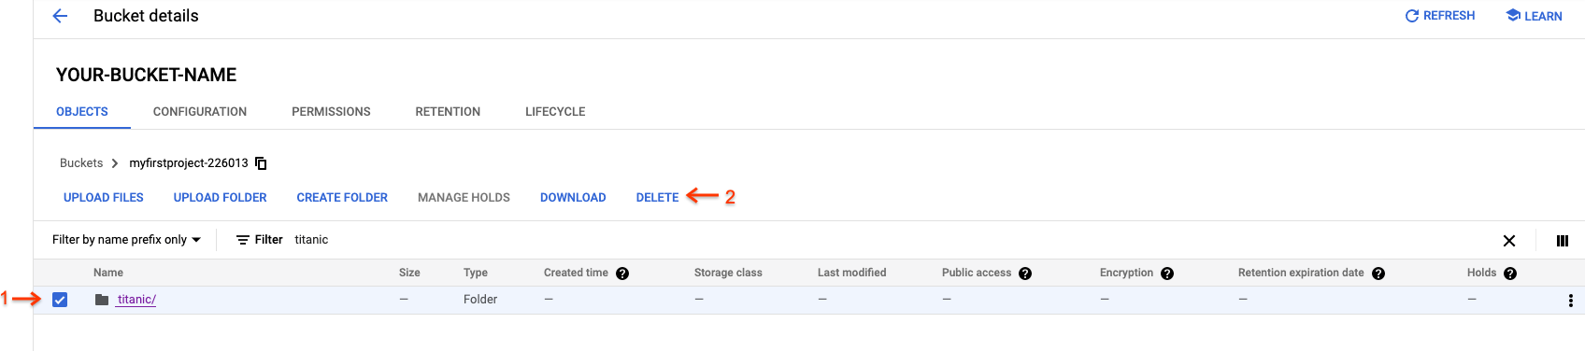
Task: Click the Refresh button
Action: pos(1440,16)
